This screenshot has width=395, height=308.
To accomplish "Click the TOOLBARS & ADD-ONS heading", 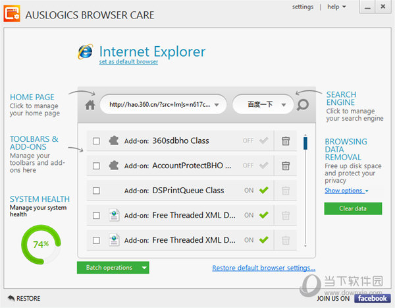I will click(34, 143).
